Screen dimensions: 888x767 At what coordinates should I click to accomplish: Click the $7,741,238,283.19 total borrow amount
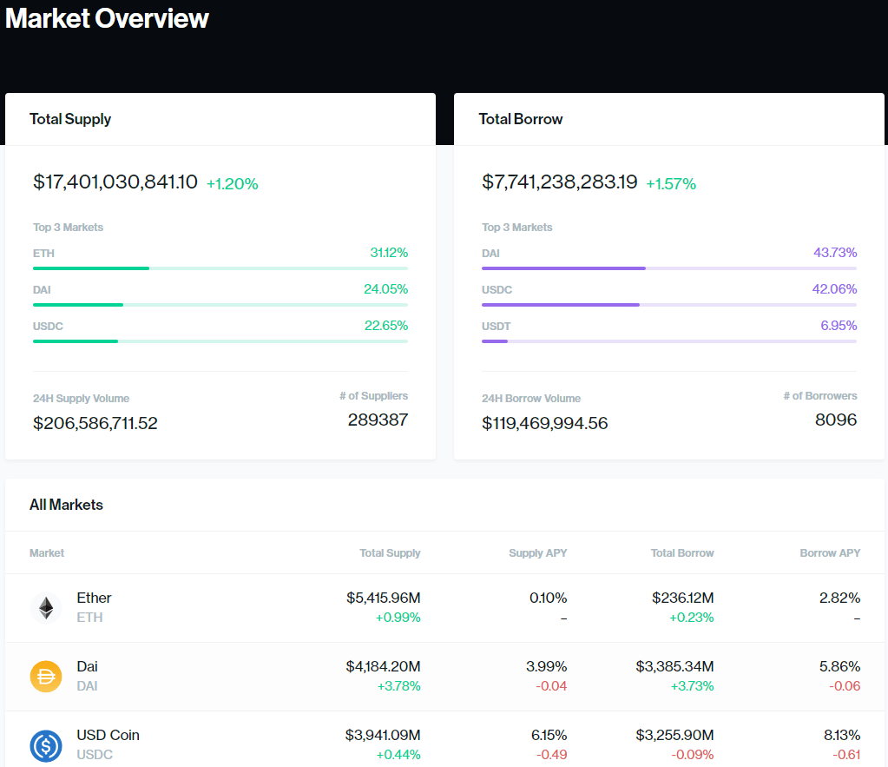(560, 182)
